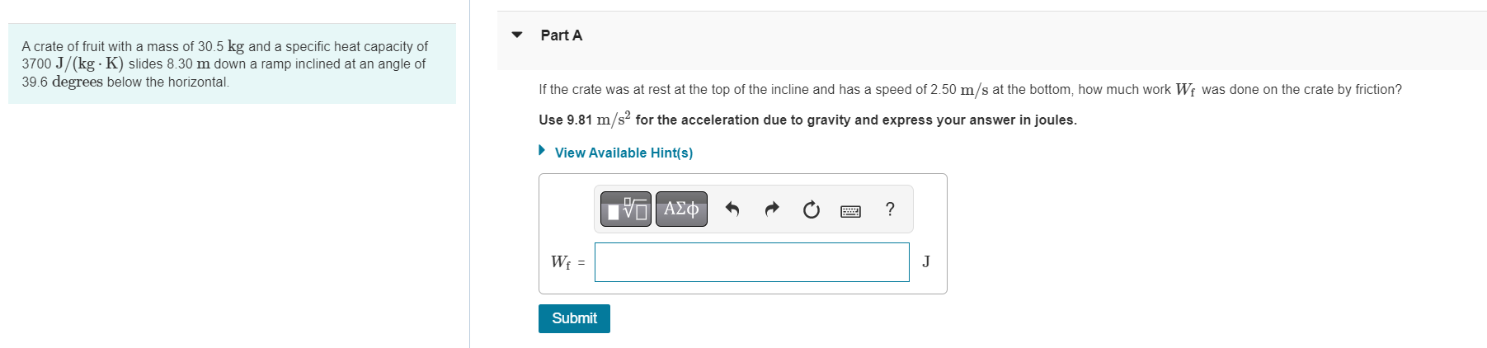Image resolution: width=1487 pixels, height=348 pixels.
Task: Select the gray equation editor toolbar background
Action: click(753, 209)
